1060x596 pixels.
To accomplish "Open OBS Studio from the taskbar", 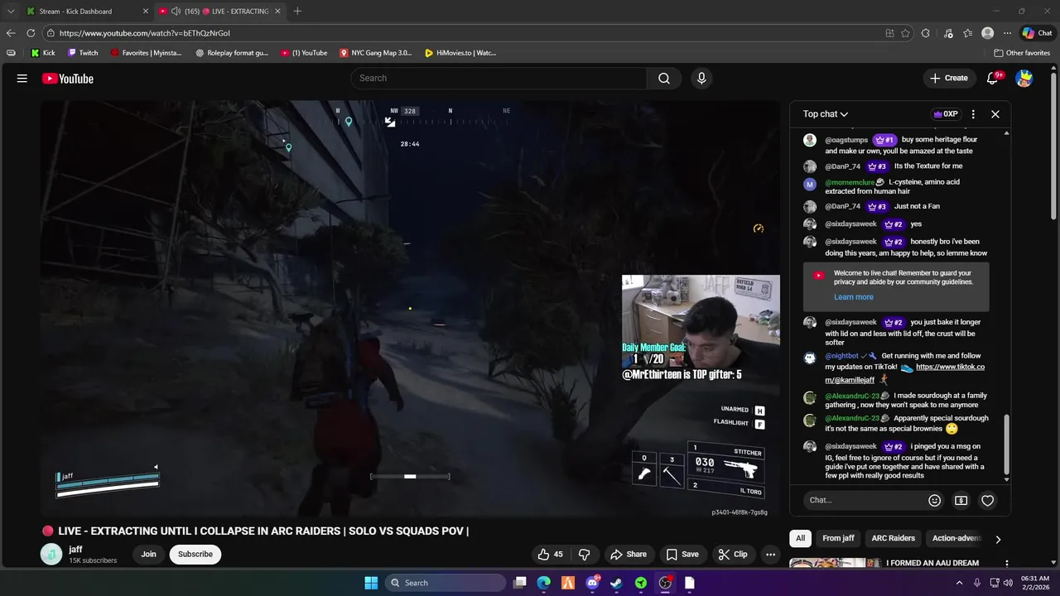I will [x=665, y=583].
